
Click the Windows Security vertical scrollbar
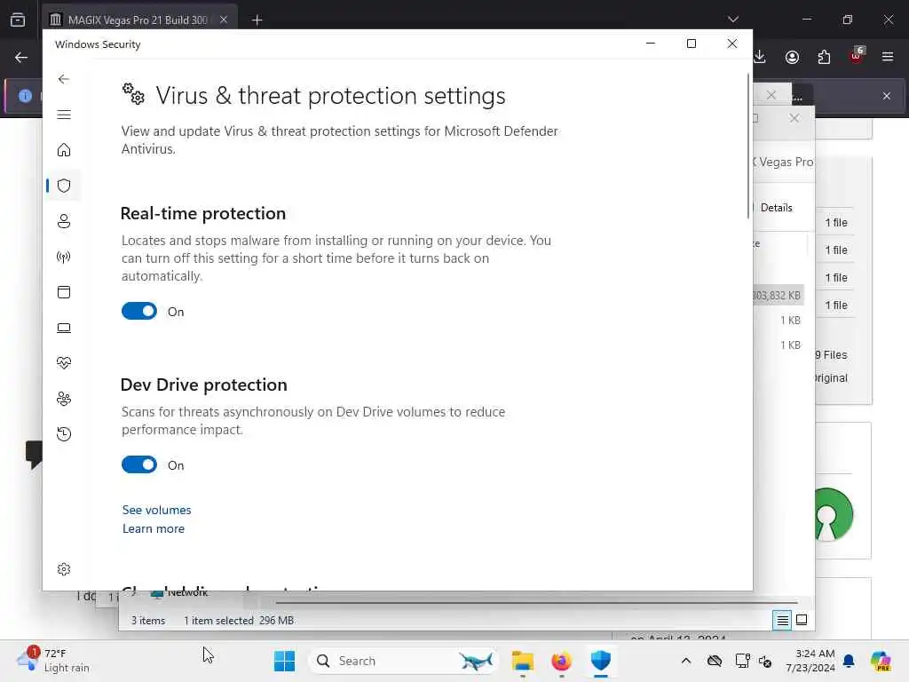pos(747,147)
